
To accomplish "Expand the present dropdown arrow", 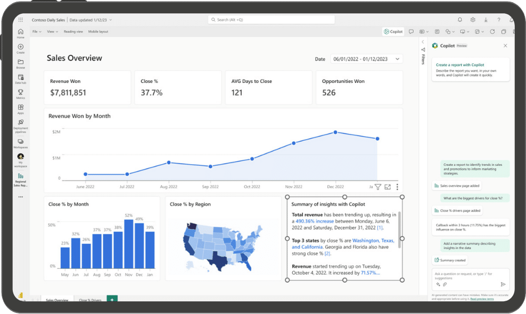I will click(x=468, y=32).
